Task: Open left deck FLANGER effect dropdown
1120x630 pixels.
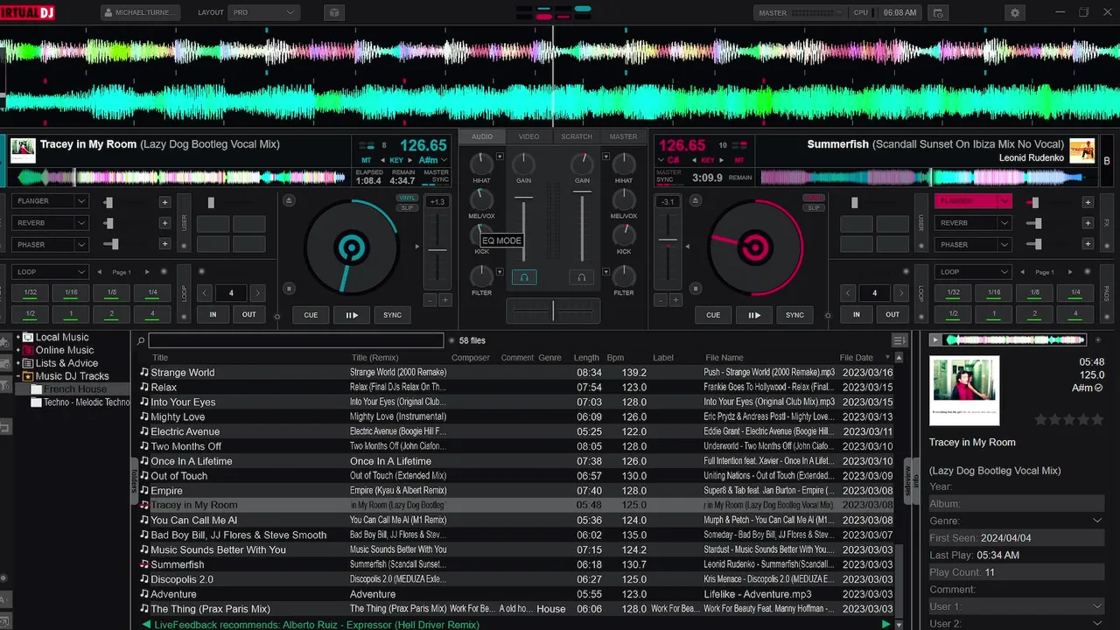Action: (x=52, y=201)
